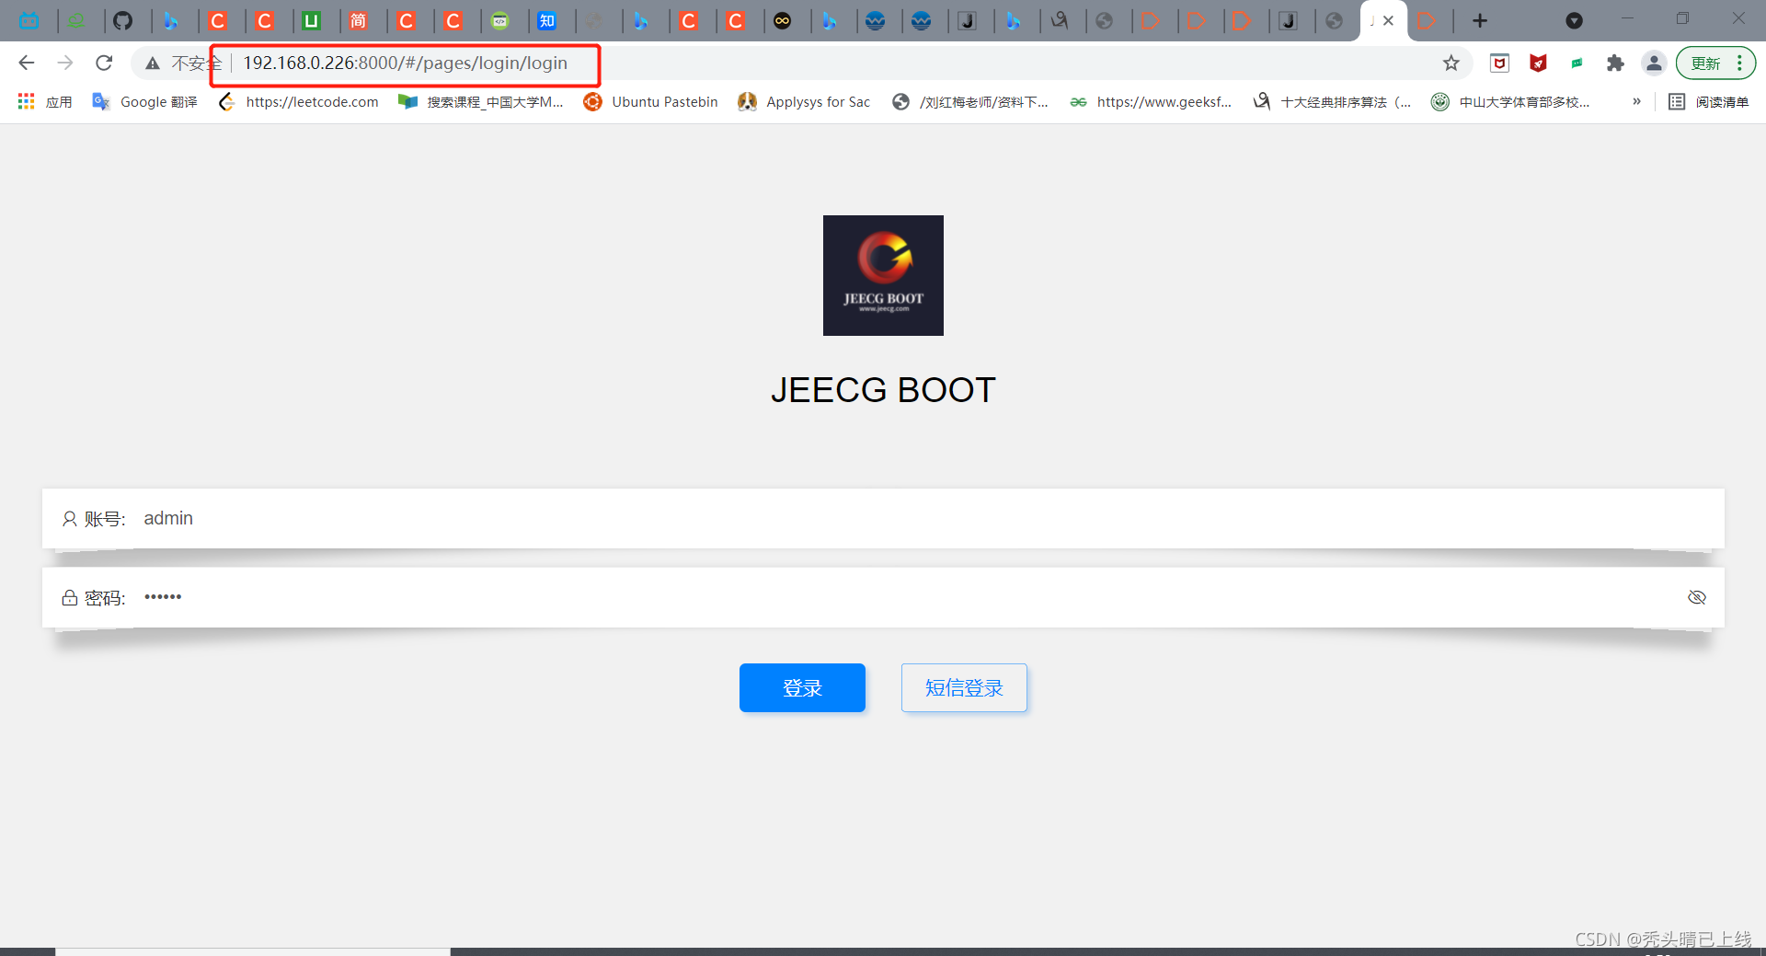Image resolution: width=1766 pixels, height=956 pixels.
Task: Click the JEECG BOOT logo image
Action: (883, 275)
